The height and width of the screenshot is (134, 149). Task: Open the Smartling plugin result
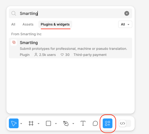click(70, 48)
